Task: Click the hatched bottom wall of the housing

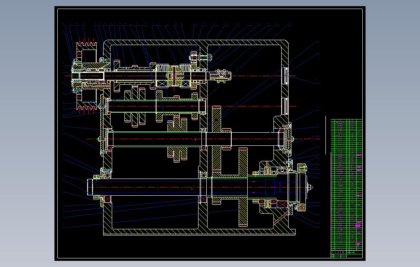Action: (199, 232)
